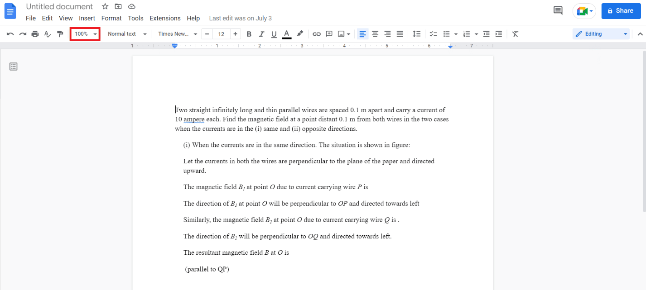Open the Insert menu
Screen dimensions: 646x290
point(87,18)
